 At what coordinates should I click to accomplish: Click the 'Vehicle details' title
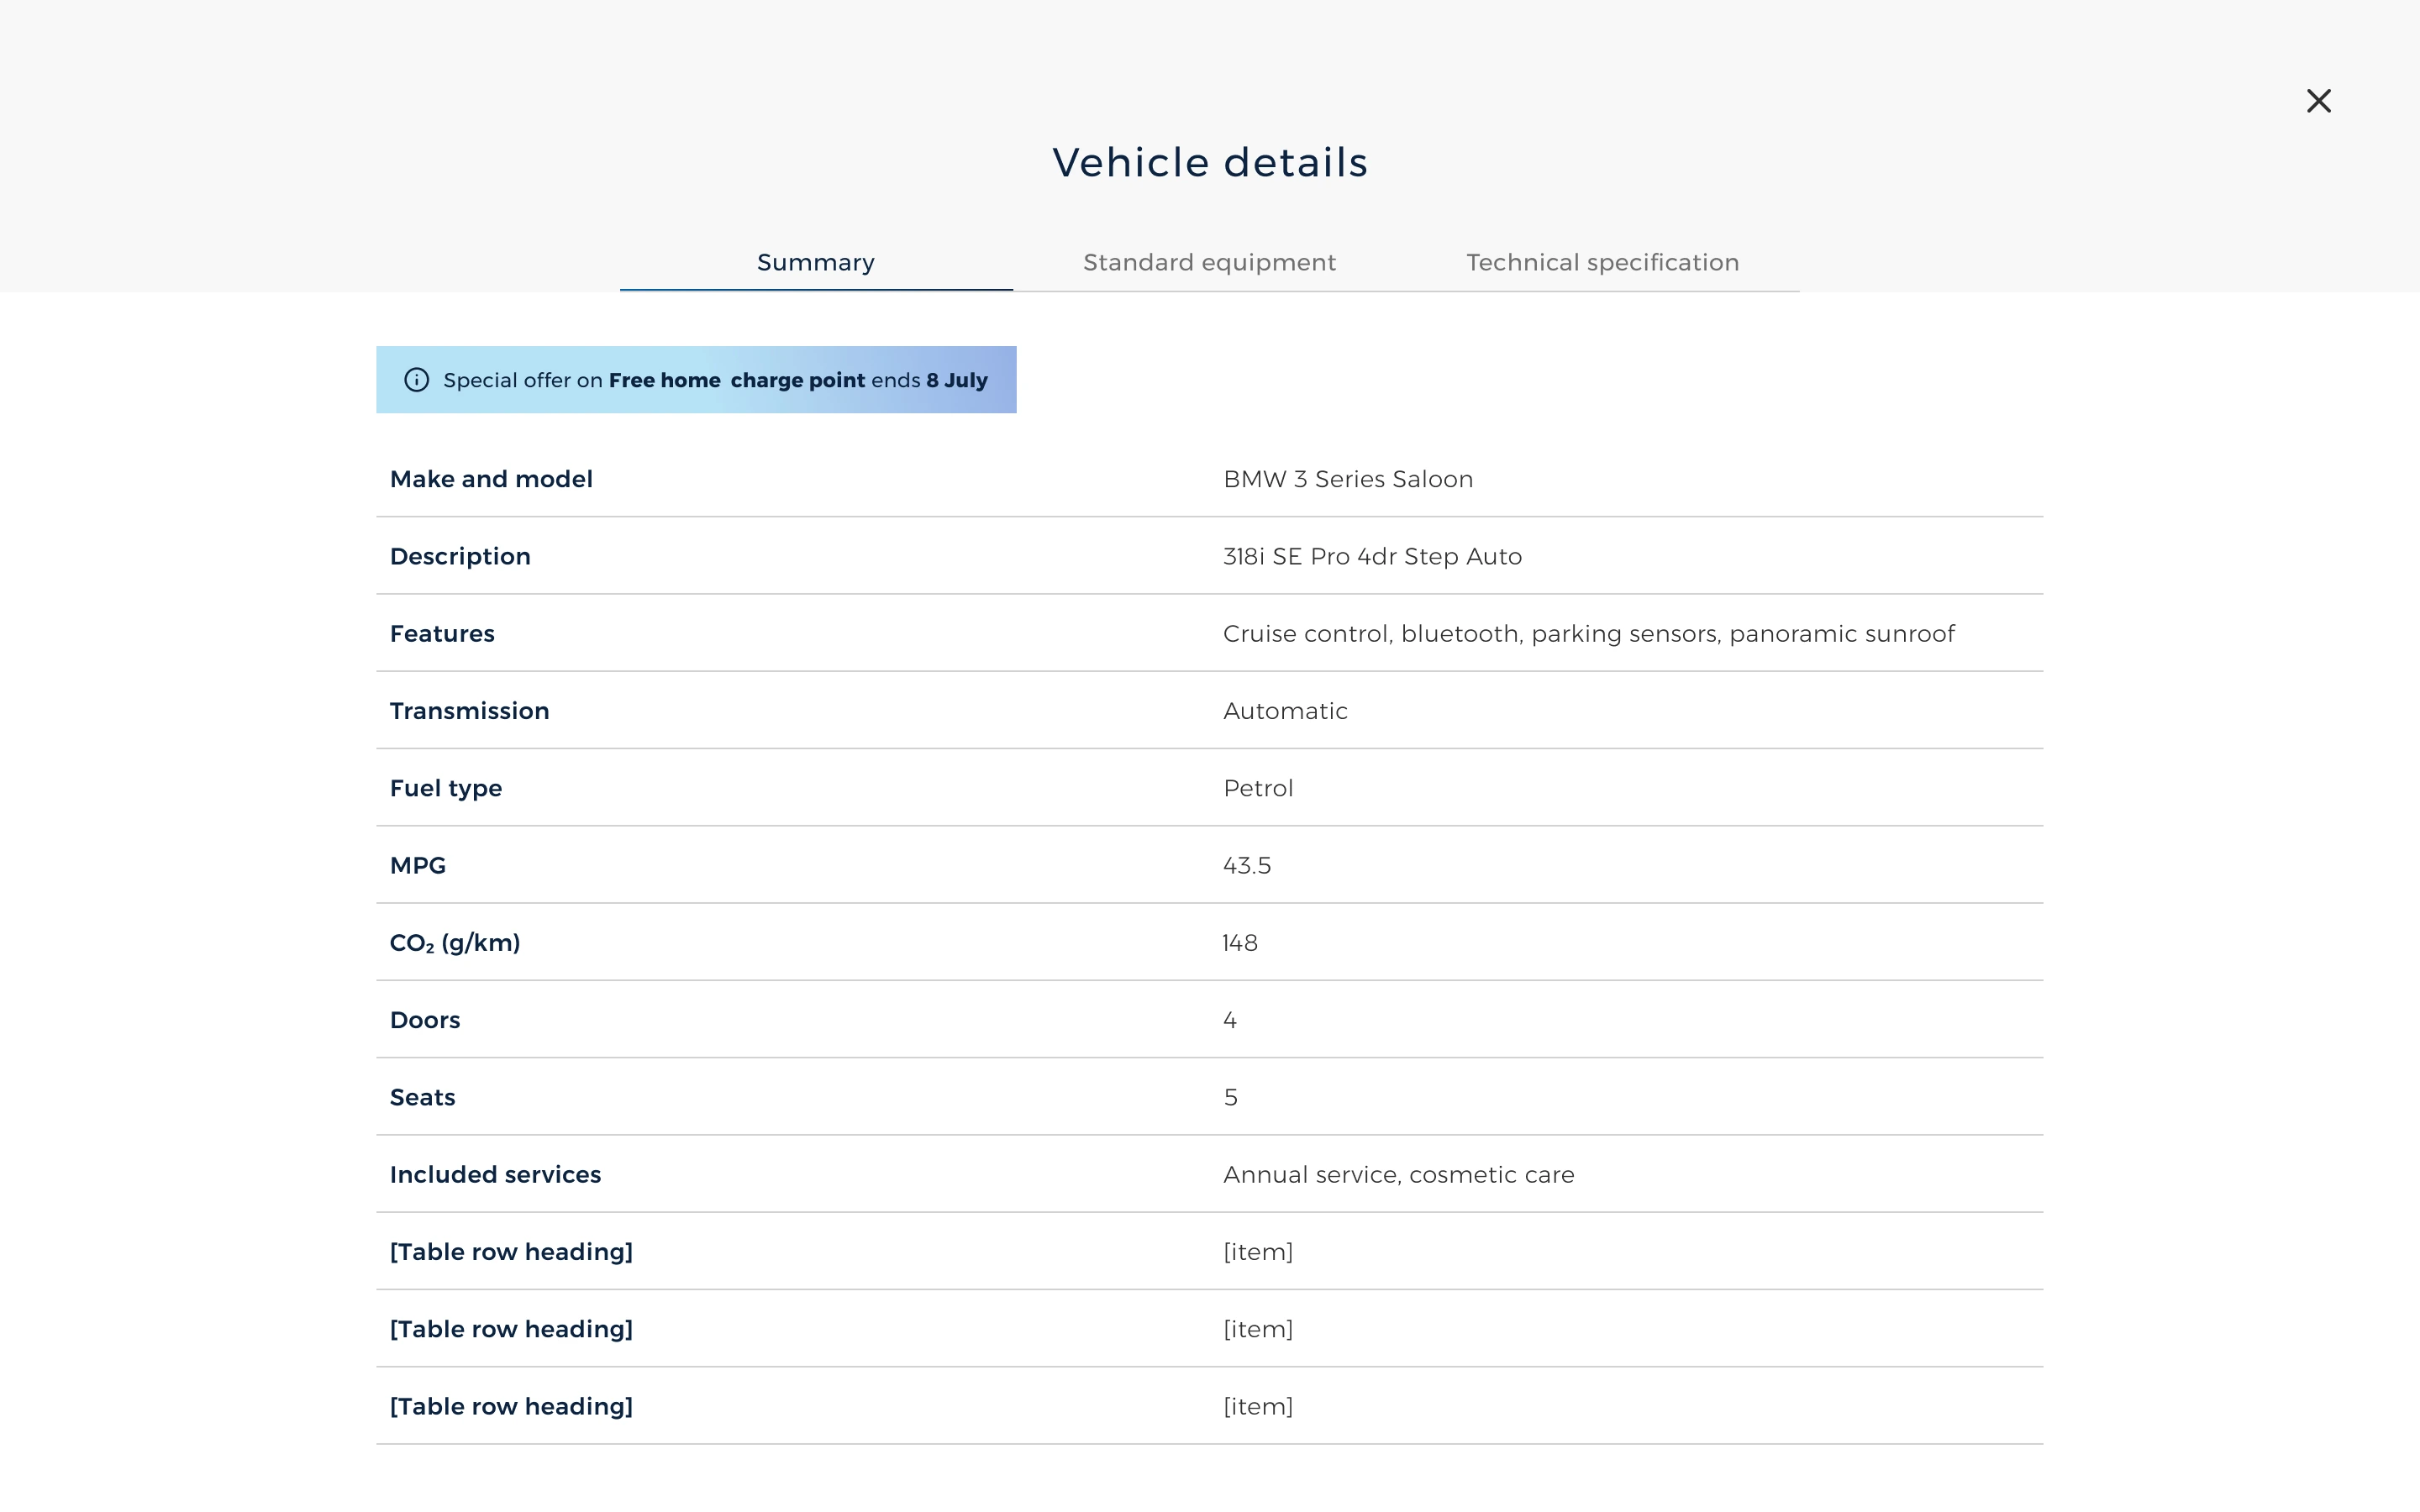tap(1210, 162)
